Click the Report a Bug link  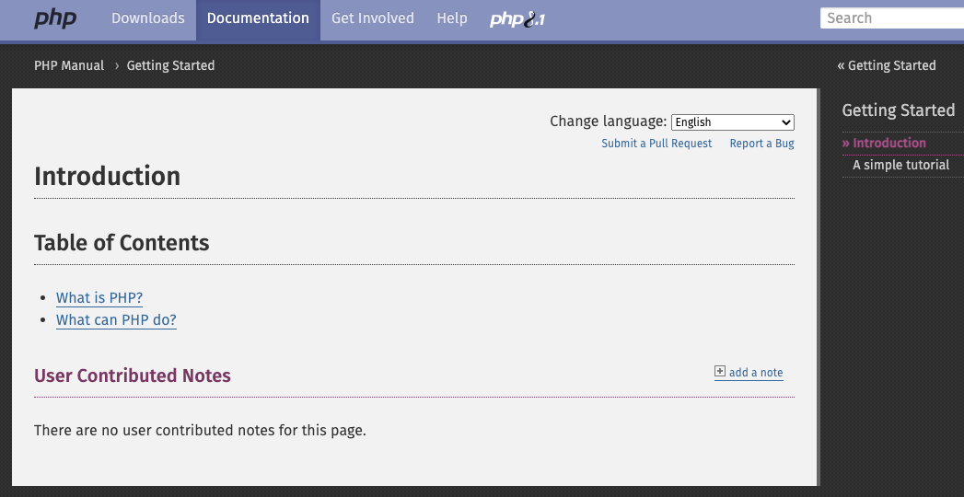761,144
